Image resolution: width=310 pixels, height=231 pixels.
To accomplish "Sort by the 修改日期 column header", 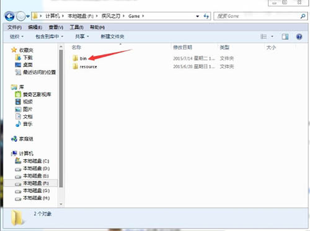I will (183, 47).
